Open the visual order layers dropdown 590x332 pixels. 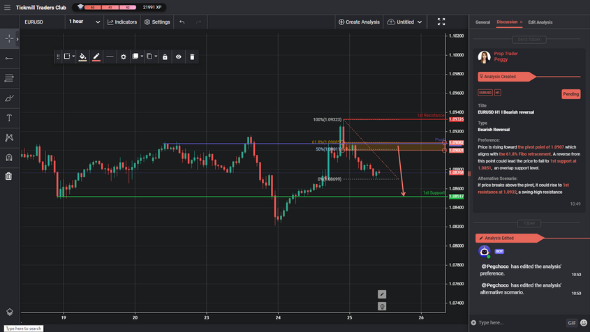(138, 56)
